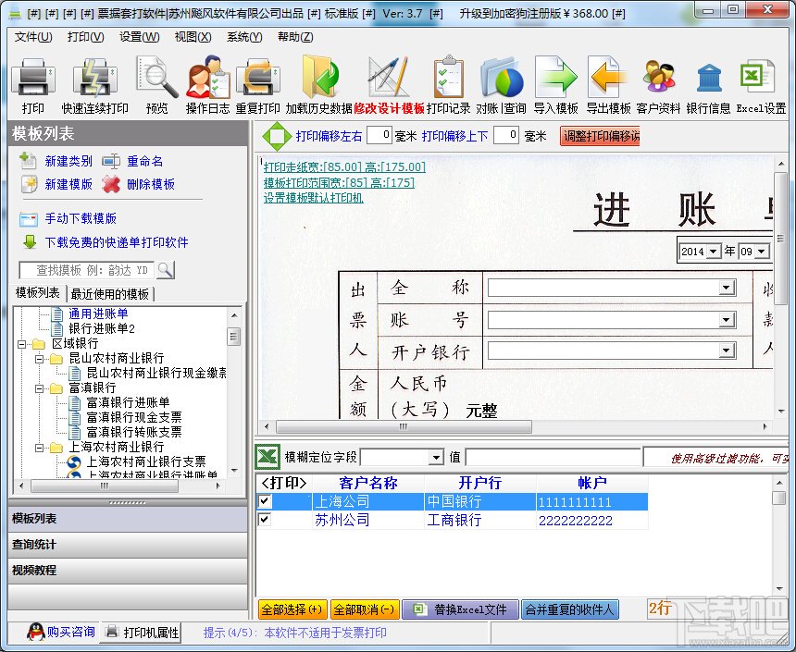796x652 pixels.
Task: Open the 视频教程 sidebar section
Action: coord(128,571)
